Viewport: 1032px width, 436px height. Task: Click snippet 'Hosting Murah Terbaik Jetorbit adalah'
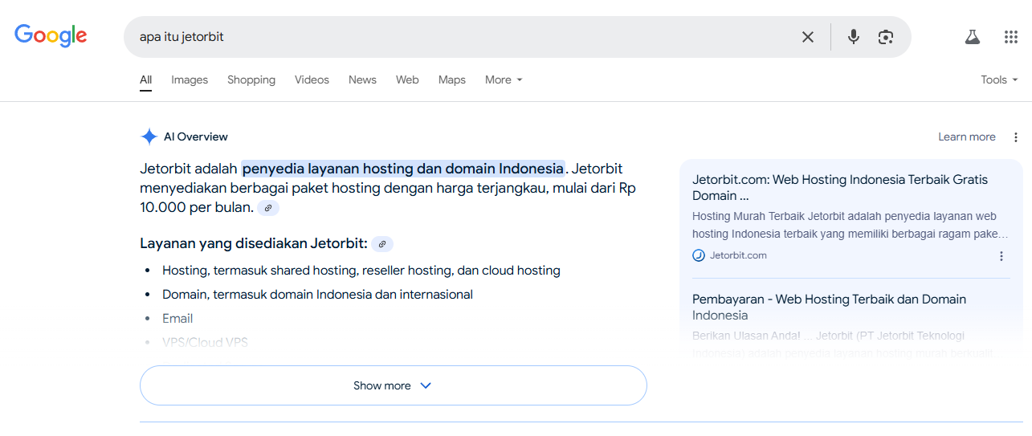pyautogui.click(x=850, y=225)
